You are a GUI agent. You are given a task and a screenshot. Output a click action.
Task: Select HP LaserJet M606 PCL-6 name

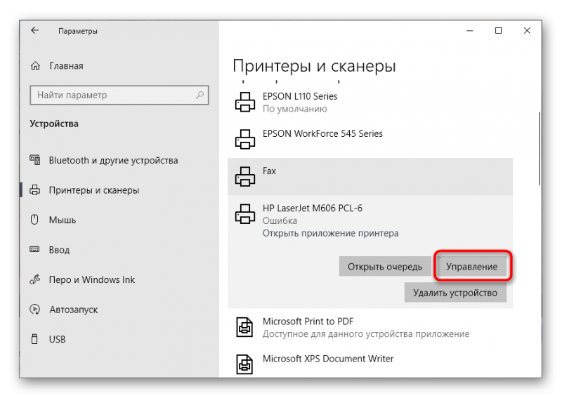(312, 208)
